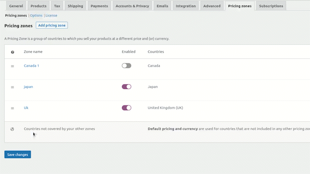
Task: Click the 'Canada' country cell
Action: tap(154, 66)
